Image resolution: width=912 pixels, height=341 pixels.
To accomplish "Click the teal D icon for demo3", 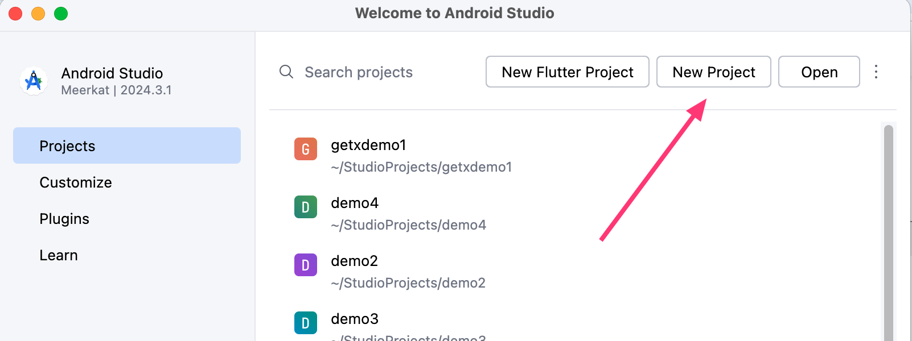I will (306, 323).
